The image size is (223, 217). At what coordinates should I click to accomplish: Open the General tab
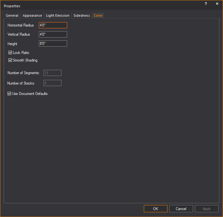coord(12,15)
